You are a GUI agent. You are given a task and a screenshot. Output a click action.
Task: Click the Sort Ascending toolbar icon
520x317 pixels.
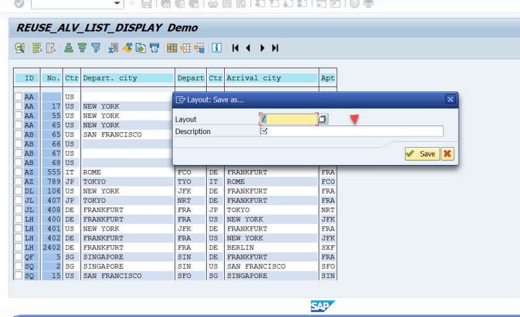pos(69,48)
